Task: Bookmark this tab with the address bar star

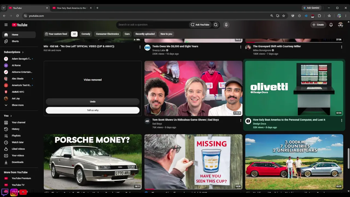Action: [284, 16]
